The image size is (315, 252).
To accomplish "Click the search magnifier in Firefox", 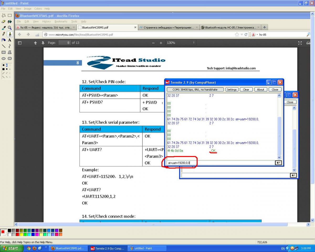I will click(x=308, y=34).
